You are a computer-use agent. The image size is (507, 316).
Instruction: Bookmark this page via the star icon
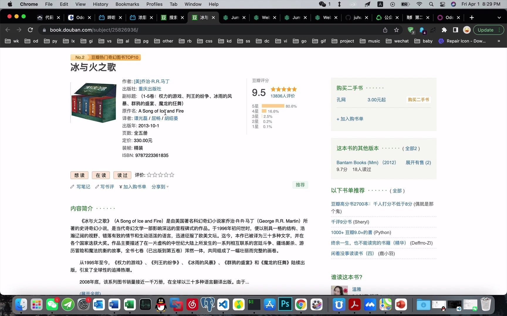pos(396,30)
